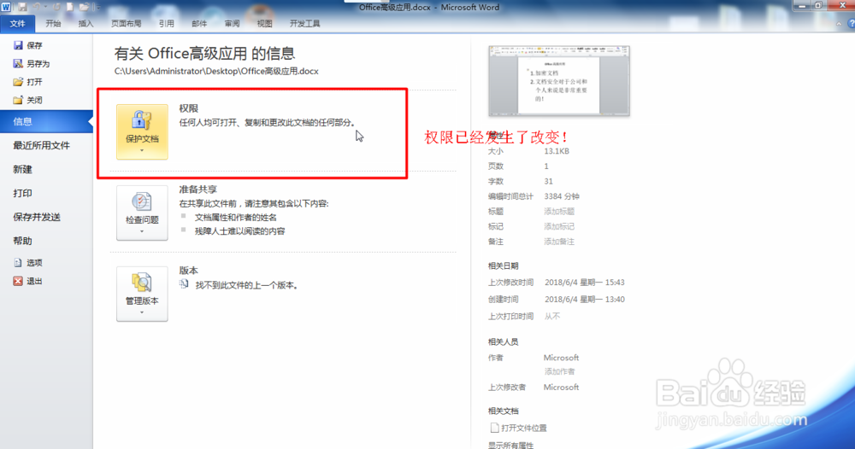Image resolution: width=855 pixels, height=449 pixels.
Task: Click the Save As (另存为) icon
Action: coord(18,64)
